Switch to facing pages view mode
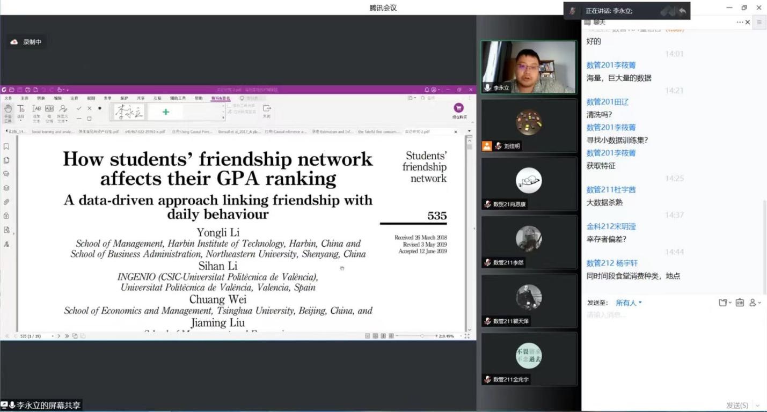 point(383,336)
